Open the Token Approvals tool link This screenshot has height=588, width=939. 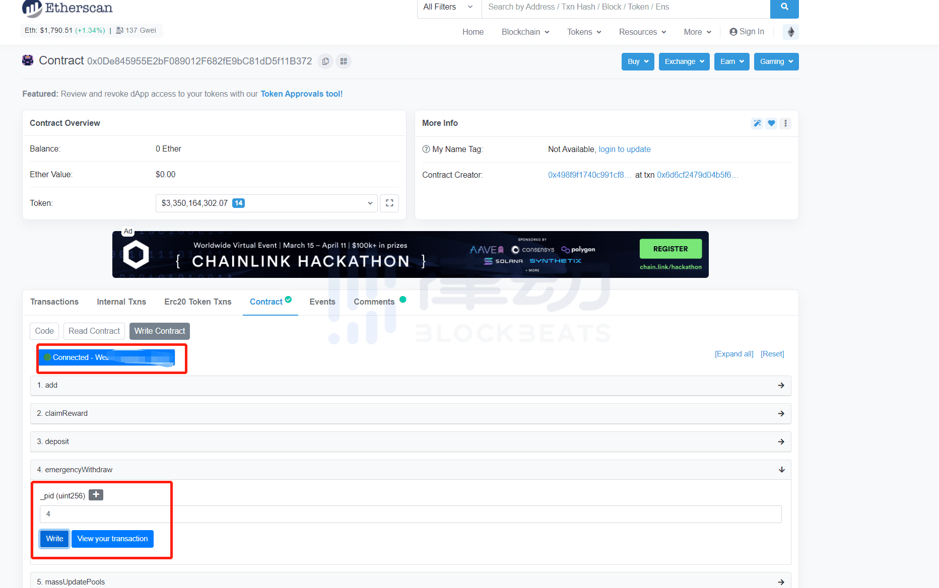301,94
